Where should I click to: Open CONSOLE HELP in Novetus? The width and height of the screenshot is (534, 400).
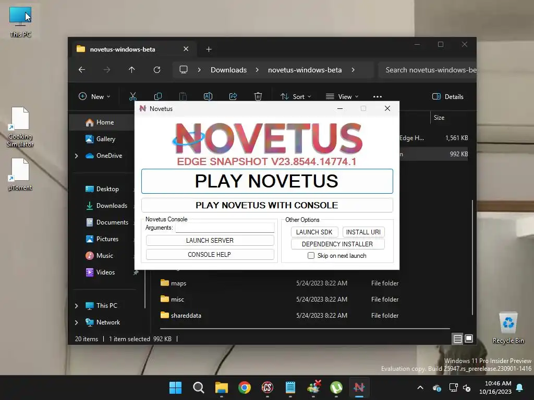210,254
